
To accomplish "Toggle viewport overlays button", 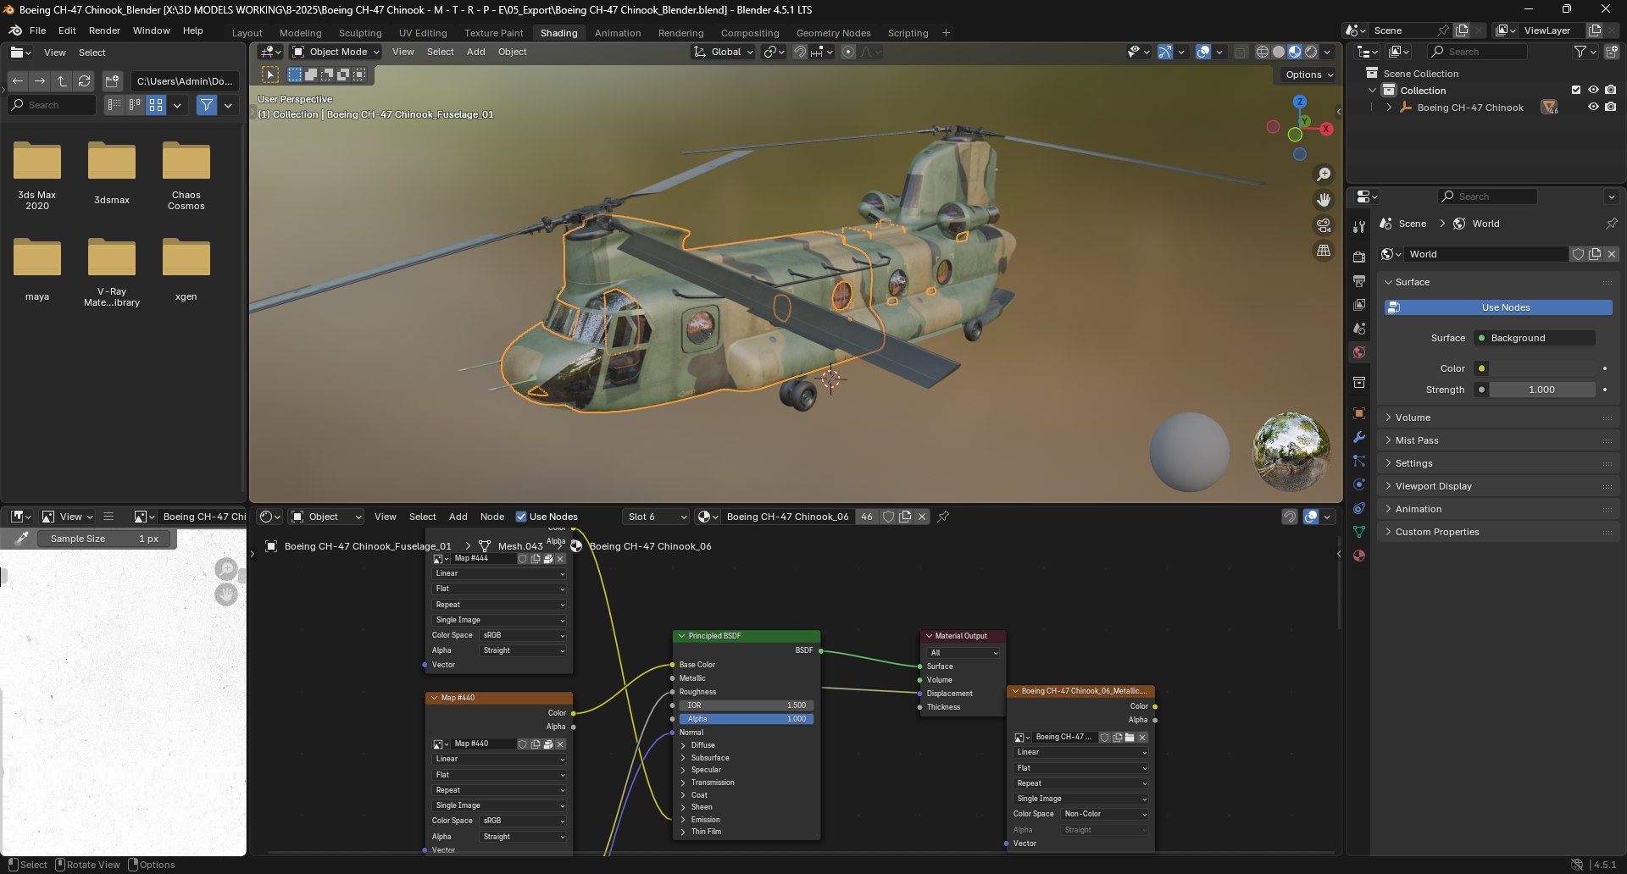I will tap(1202, 52).
